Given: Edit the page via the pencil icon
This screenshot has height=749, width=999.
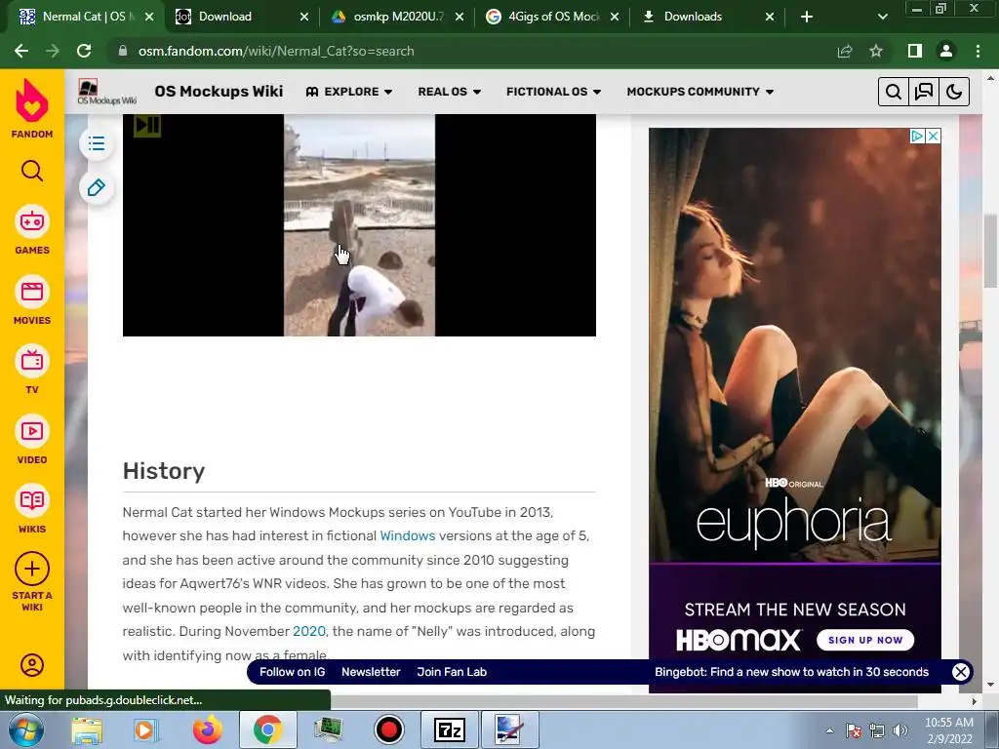Looking at the screenshot, I should click(x=97, y=188).
